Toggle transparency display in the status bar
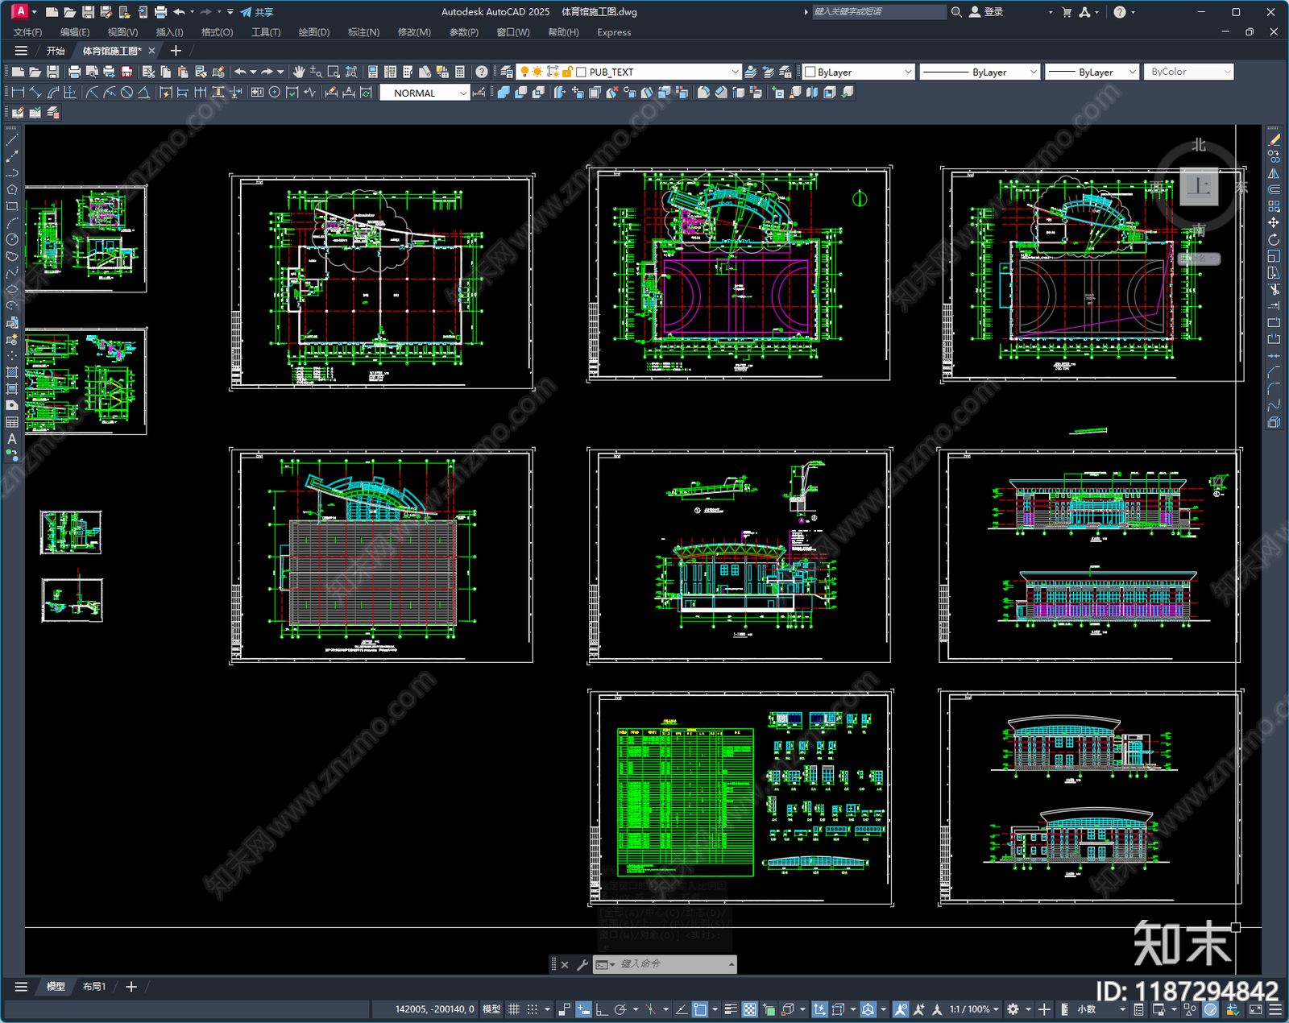 pyautogui.click(x=750, y=1009)
